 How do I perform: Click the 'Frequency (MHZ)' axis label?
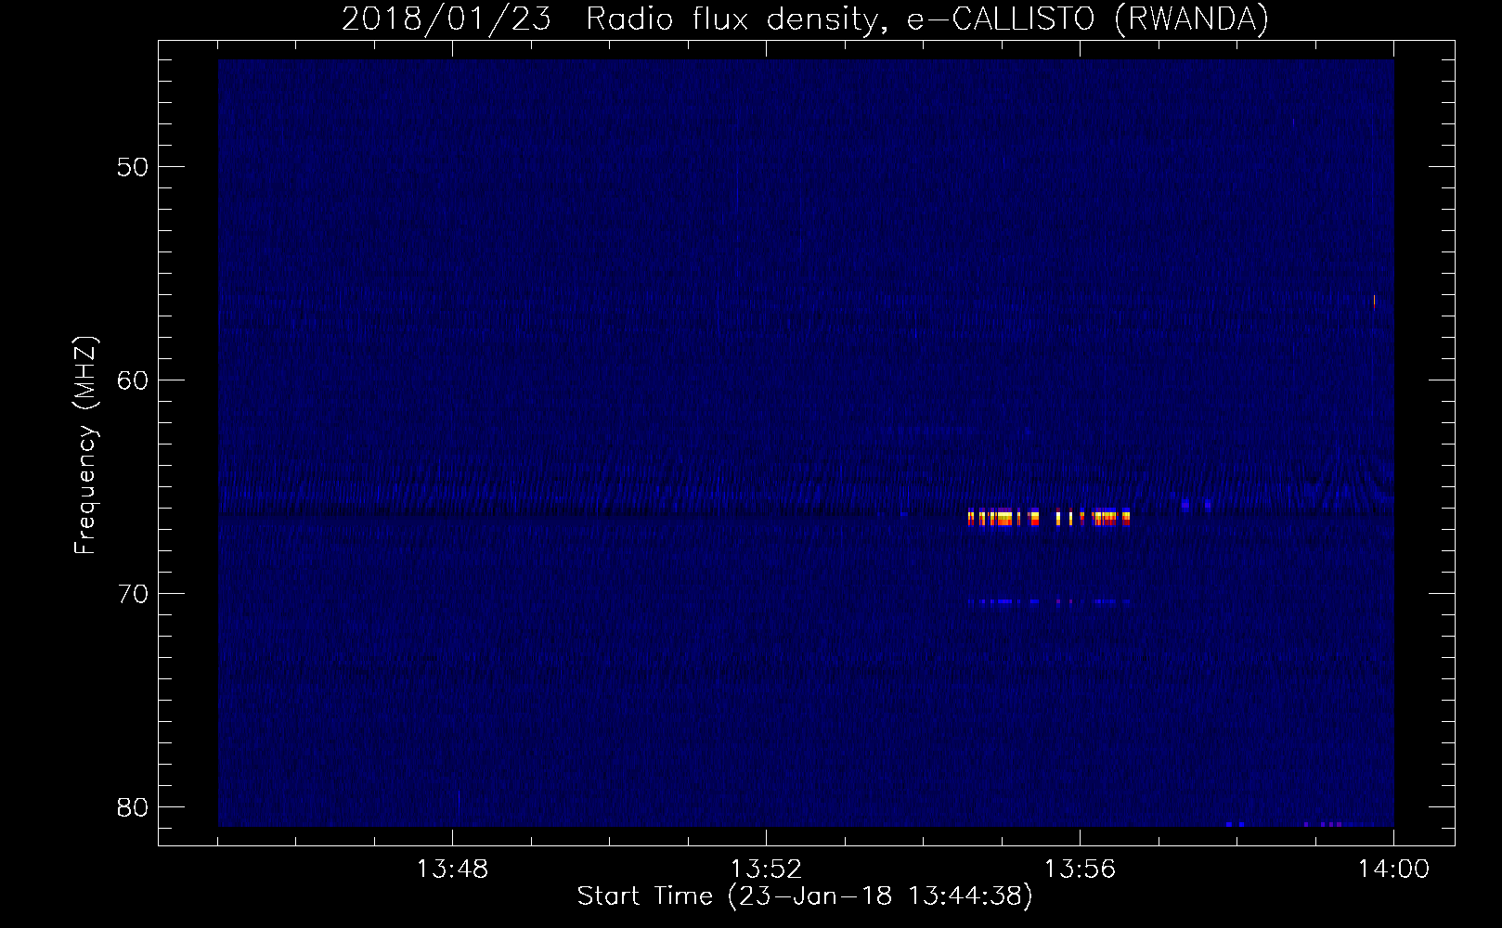[85, 445]
